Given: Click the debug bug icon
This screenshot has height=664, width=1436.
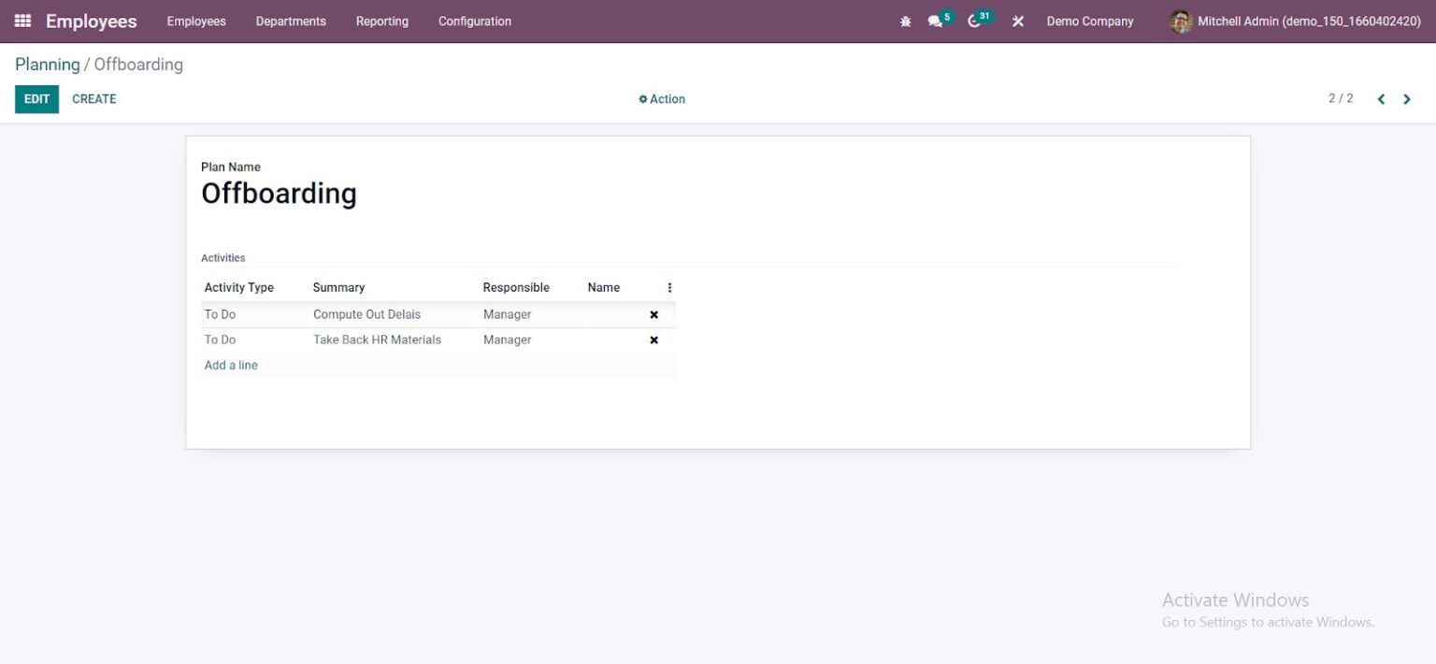Looking at the screenshot, I should tap(904, 21).
